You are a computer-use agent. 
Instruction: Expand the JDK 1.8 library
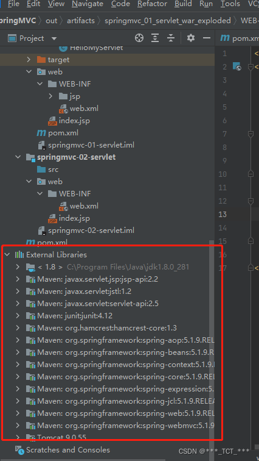(x=18, y=267)
